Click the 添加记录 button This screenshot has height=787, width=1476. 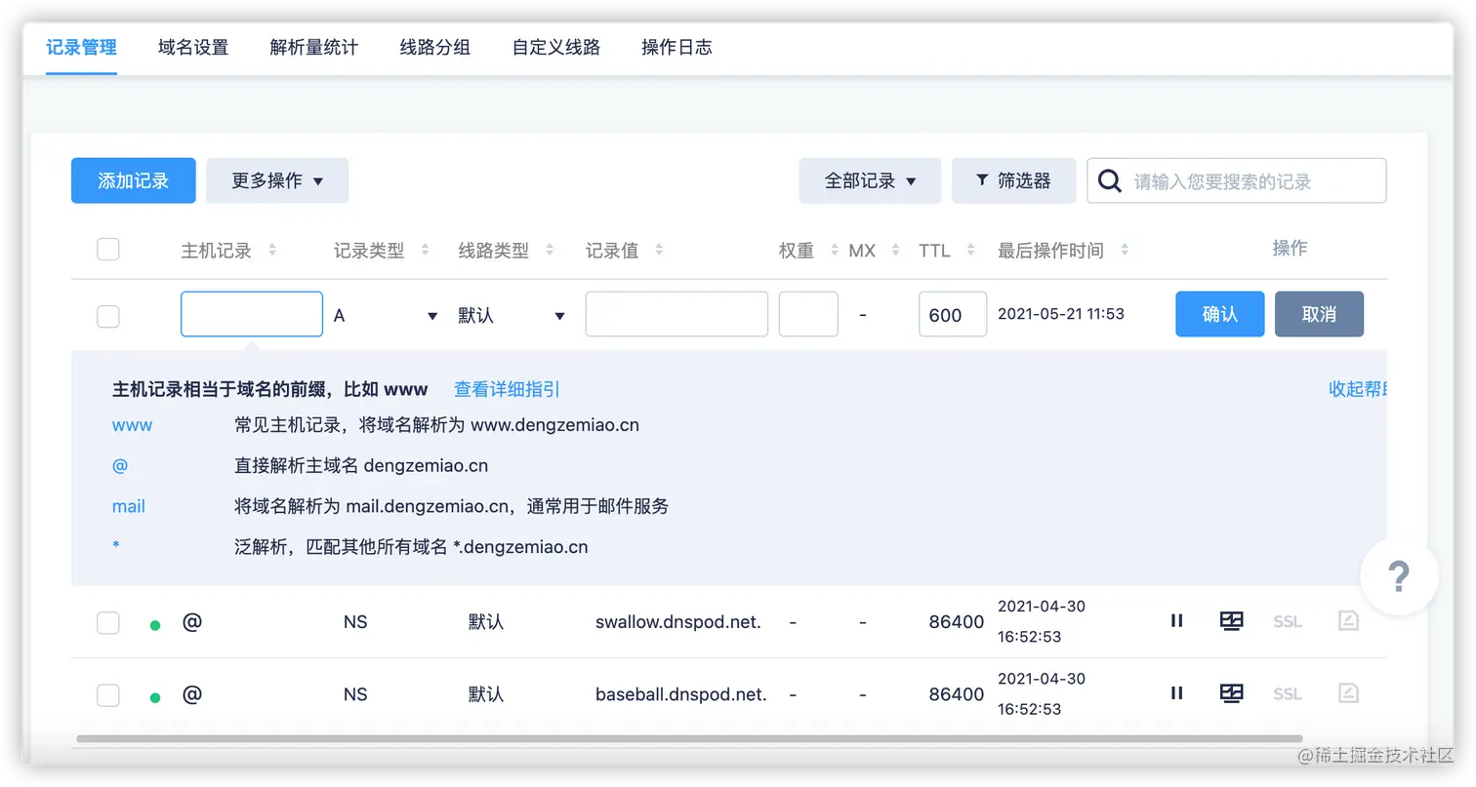pos(134,180)
